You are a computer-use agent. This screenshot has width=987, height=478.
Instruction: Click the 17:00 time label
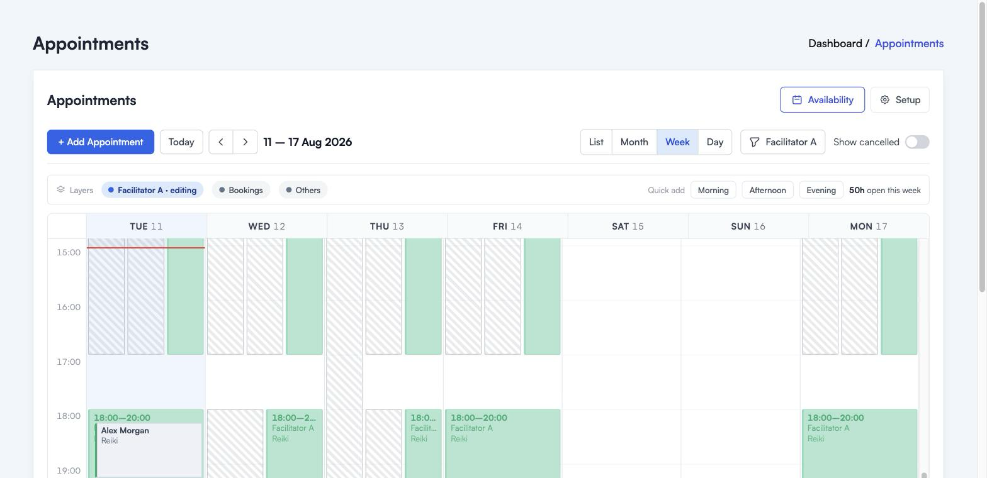[69, 362]
